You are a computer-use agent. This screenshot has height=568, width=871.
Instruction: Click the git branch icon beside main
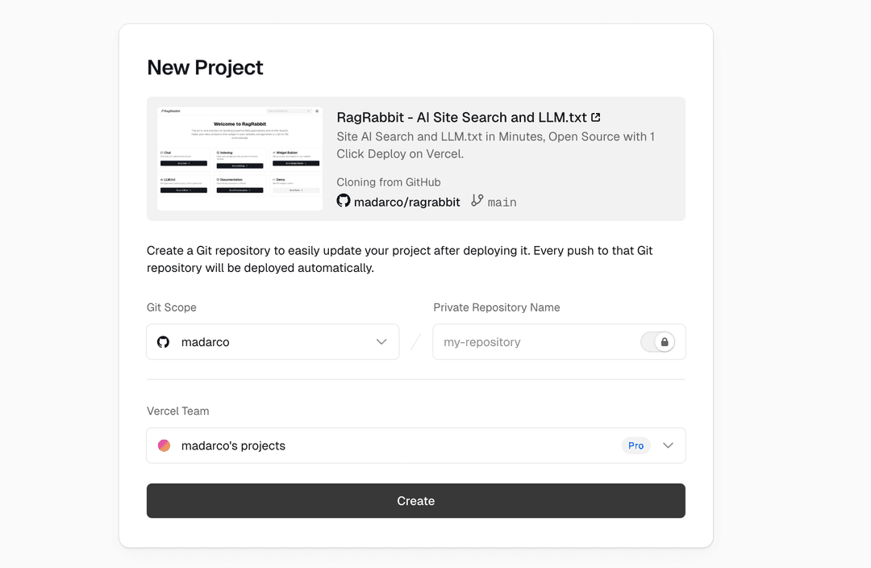[x=477, y=200]
